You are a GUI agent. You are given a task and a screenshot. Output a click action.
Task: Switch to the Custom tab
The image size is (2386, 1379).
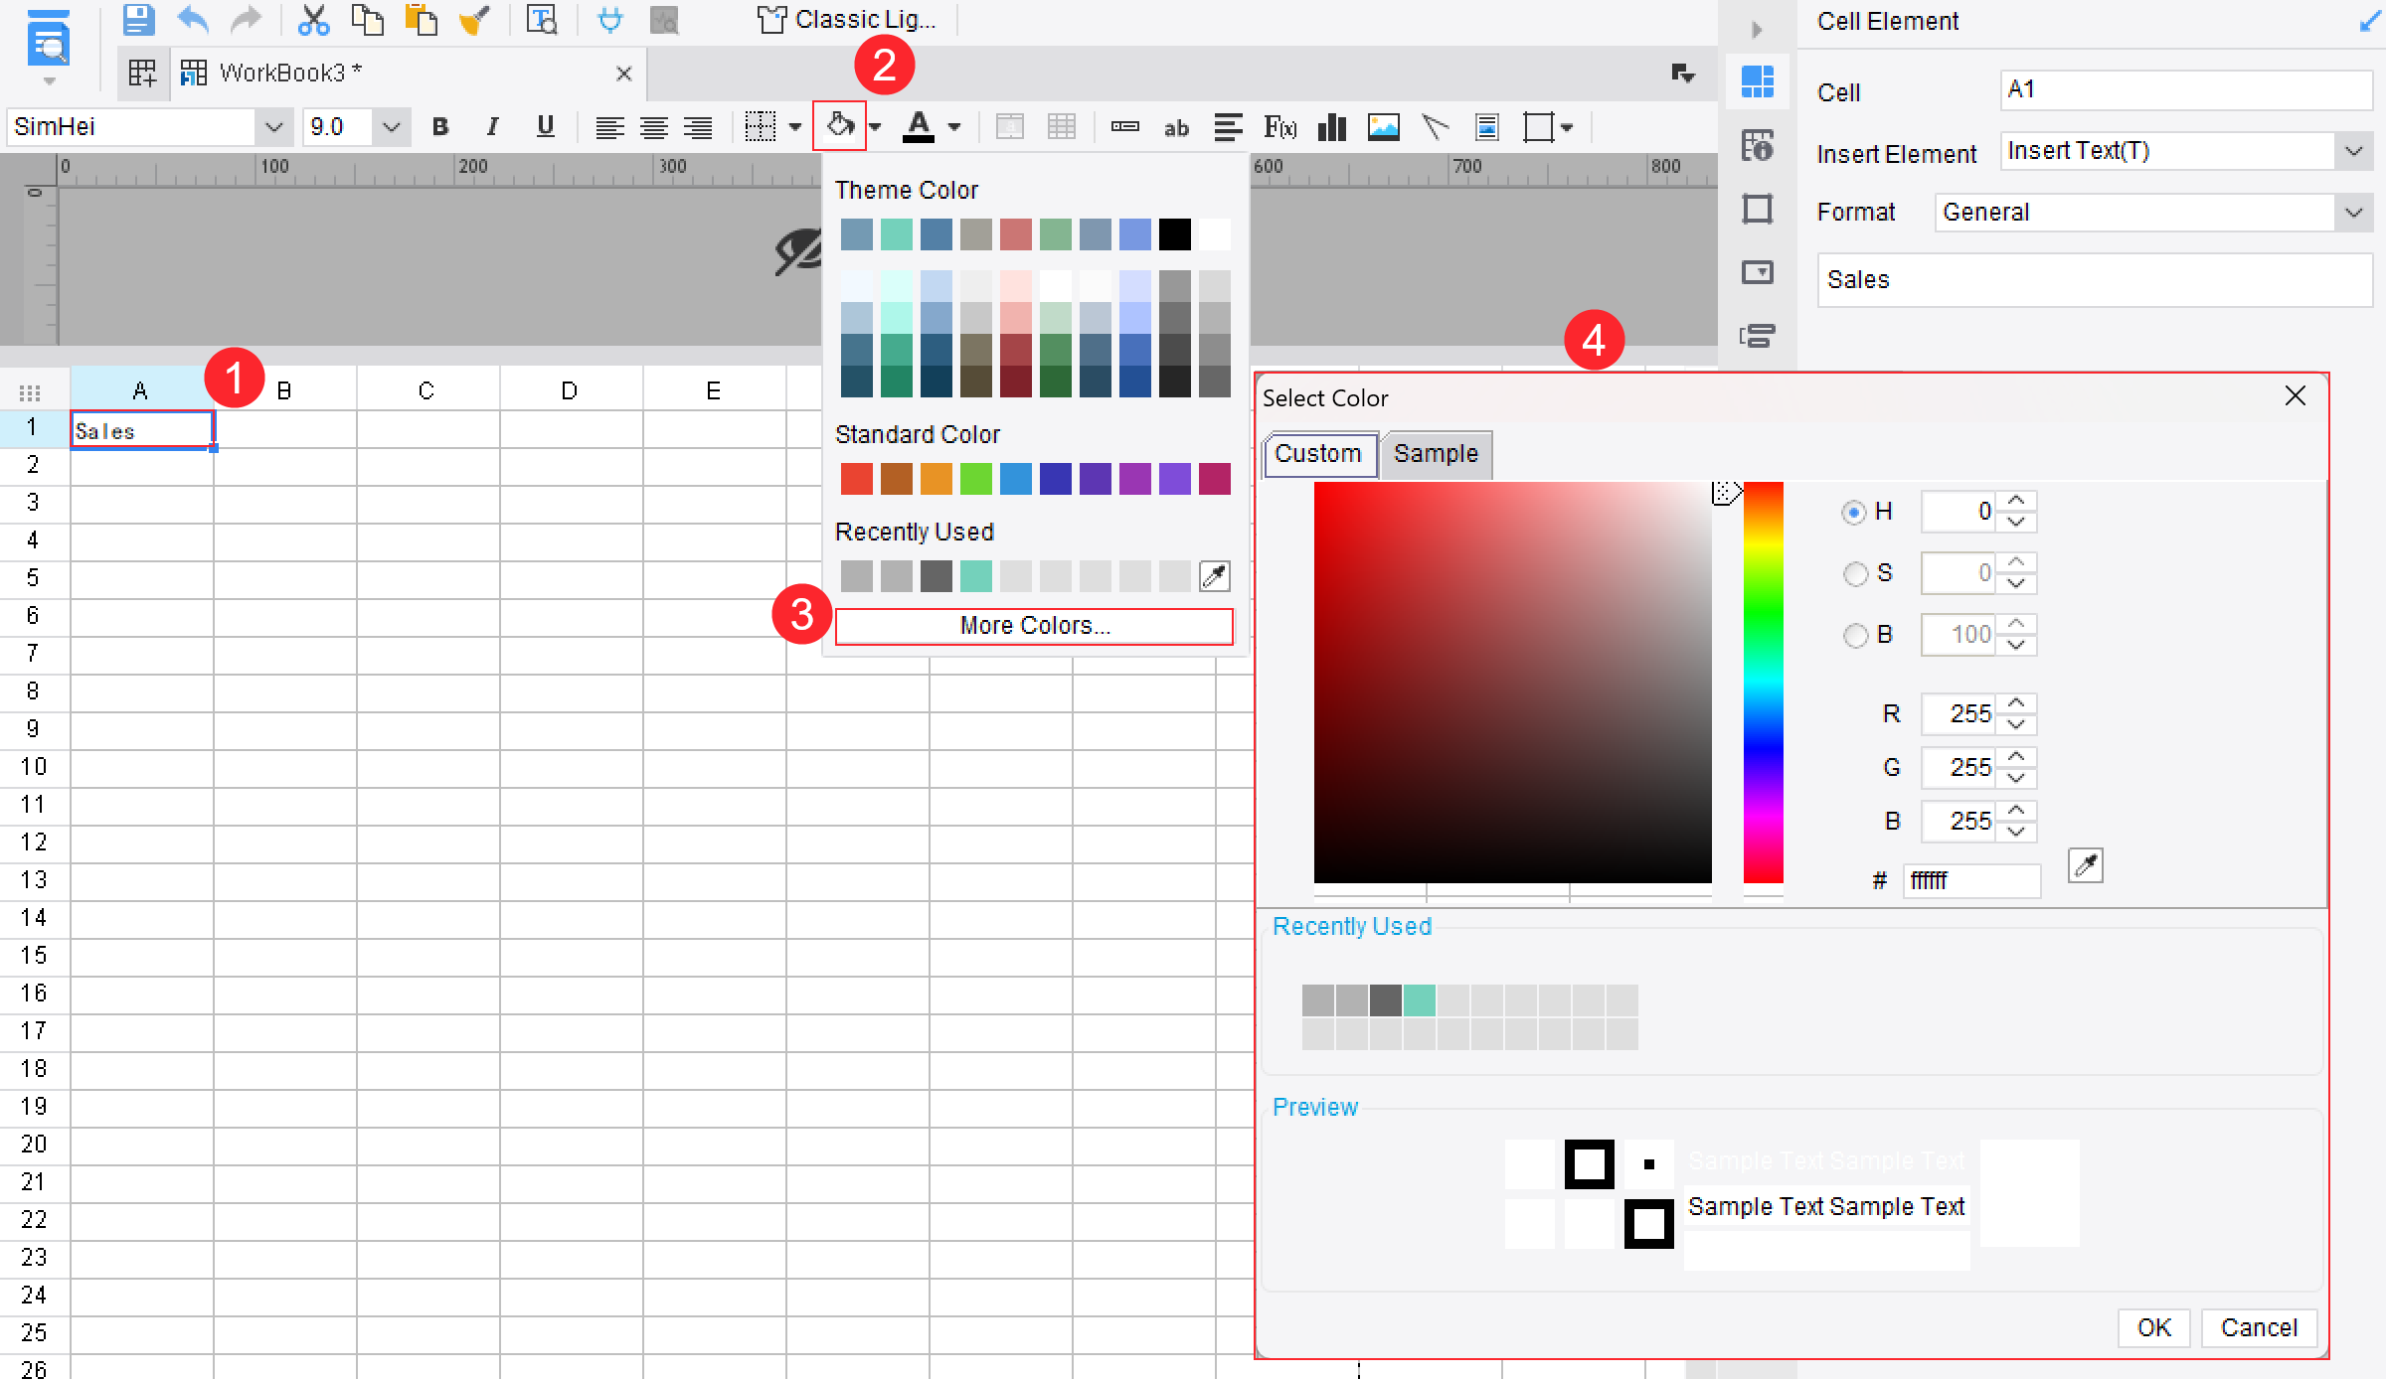click(x=1319, y=454)
